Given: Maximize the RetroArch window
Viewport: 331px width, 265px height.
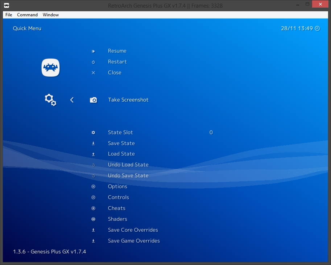Looking at the screenshot, I should [307, 4].
